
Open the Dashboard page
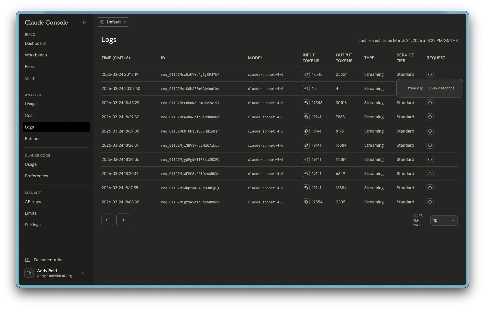(35, 43)
